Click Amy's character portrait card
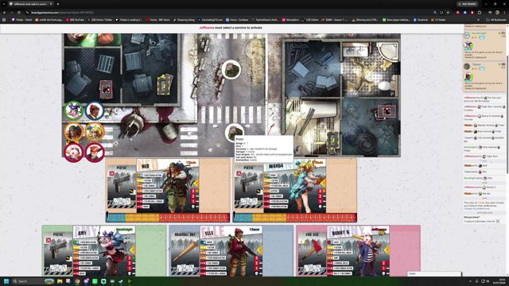This screenshot has width=509, height=286. click(x=104, y=251)
